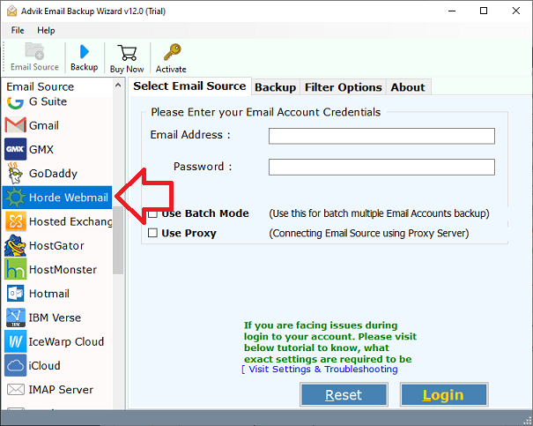This screenshot has height=426, width=533.
Task: Select the GoDaddy text label
Action: click(53, 174)
